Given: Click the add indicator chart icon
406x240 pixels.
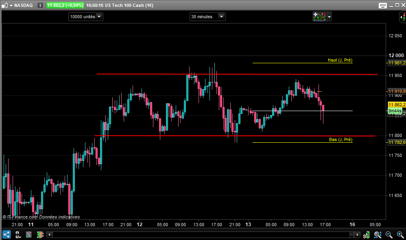Looking at the screenshot, I should (319, 17).
